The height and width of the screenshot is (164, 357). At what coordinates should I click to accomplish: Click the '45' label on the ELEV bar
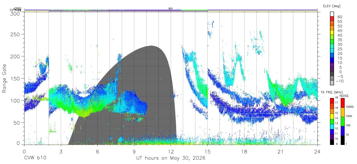pyautogui.click(x=340, y=31)
